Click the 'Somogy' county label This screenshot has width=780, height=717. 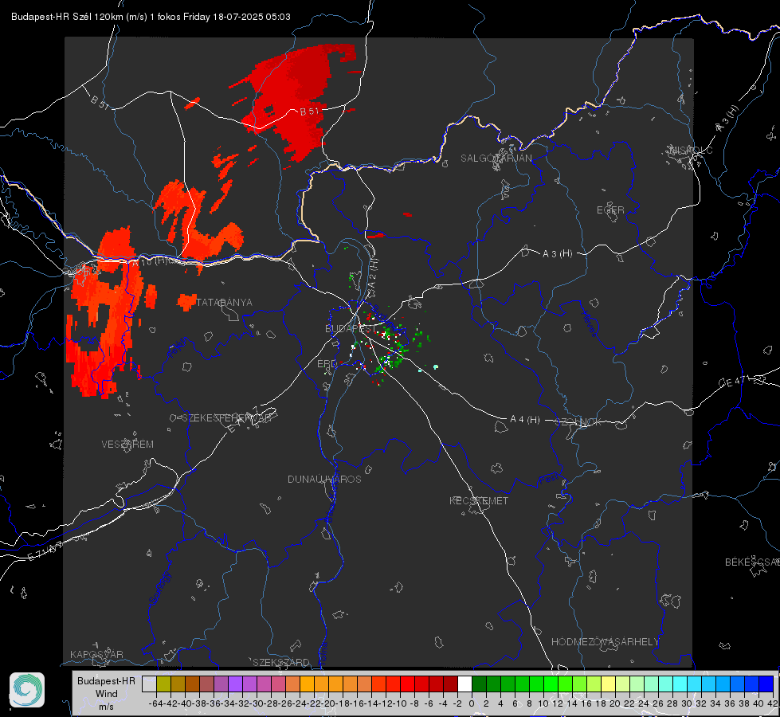click(160, 588)
